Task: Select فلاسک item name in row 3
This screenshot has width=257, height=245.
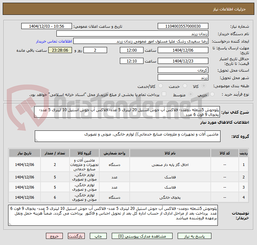Action: tap(170, 187)
